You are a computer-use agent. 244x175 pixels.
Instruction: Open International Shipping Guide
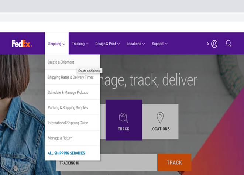pyautogui.click(x=72, y=123)
